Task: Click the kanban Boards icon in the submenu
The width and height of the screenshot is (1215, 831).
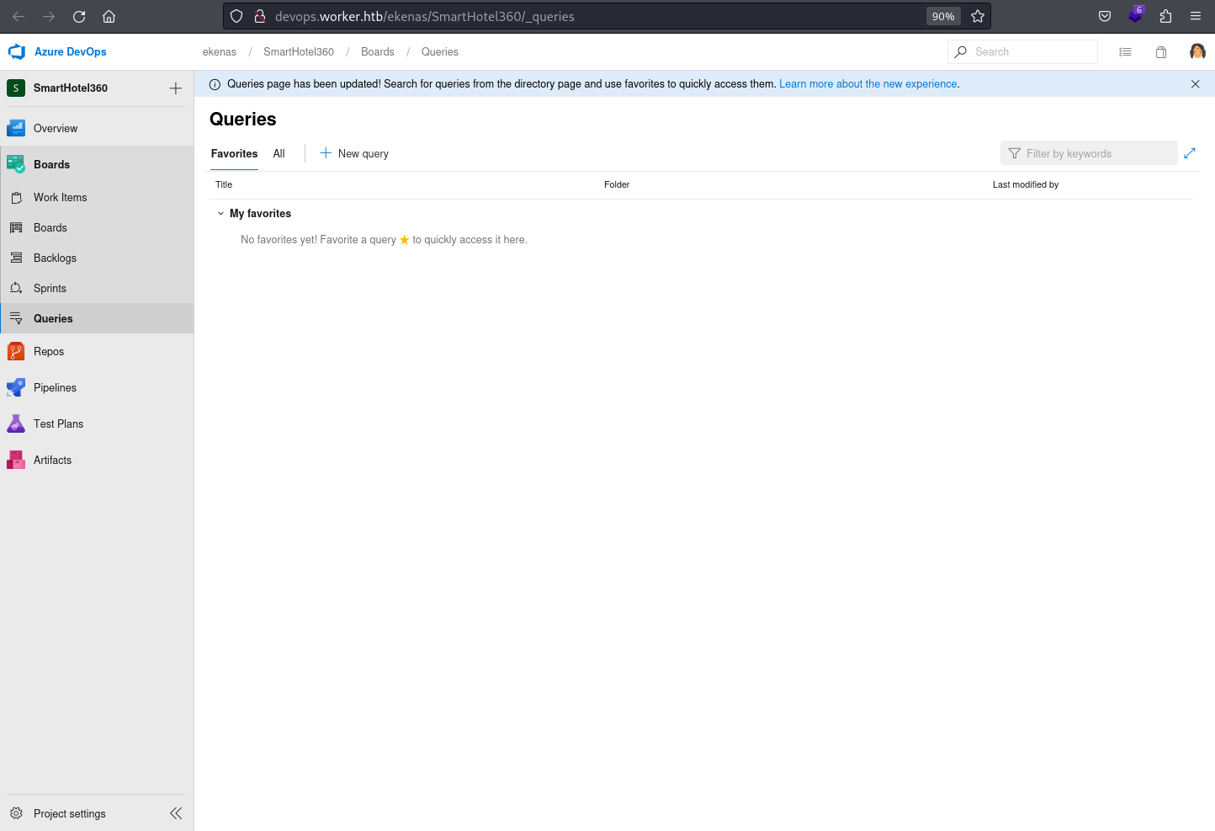Action: [x=16, y=227]
